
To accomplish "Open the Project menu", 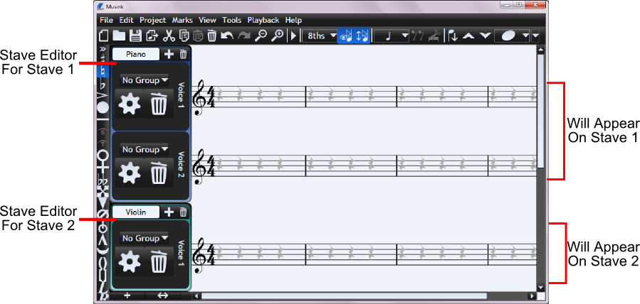I will [152, 20].
